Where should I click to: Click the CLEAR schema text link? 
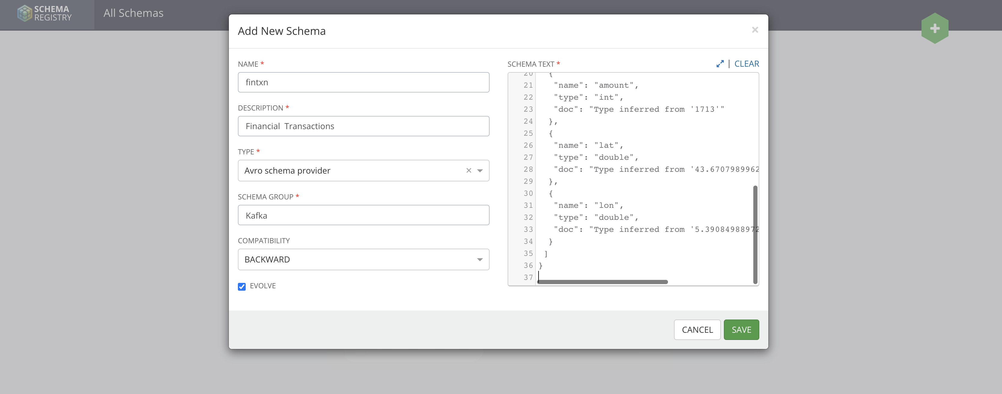pos(746,64)
